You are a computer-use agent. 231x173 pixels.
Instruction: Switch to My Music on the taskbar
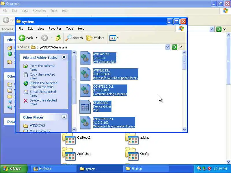53,169
